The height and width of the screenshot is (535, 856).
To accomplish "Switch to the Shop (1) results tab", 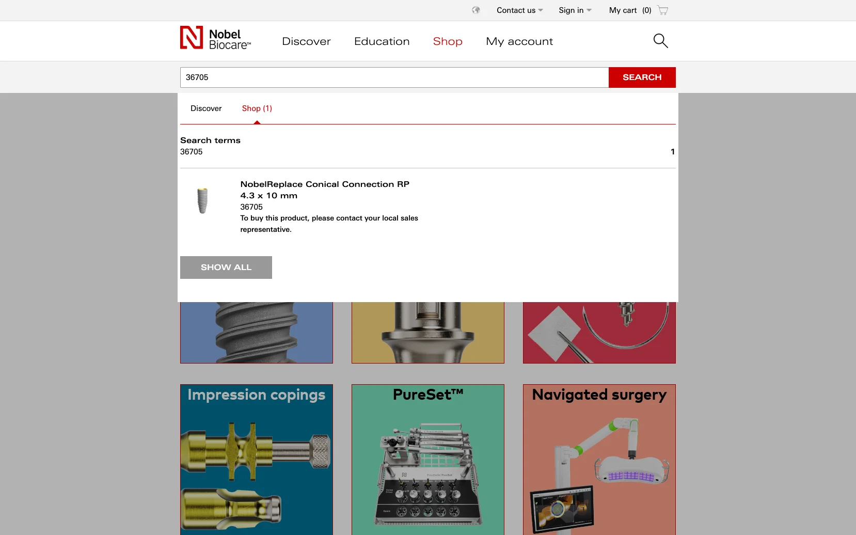I will click(x=257, y=108).
